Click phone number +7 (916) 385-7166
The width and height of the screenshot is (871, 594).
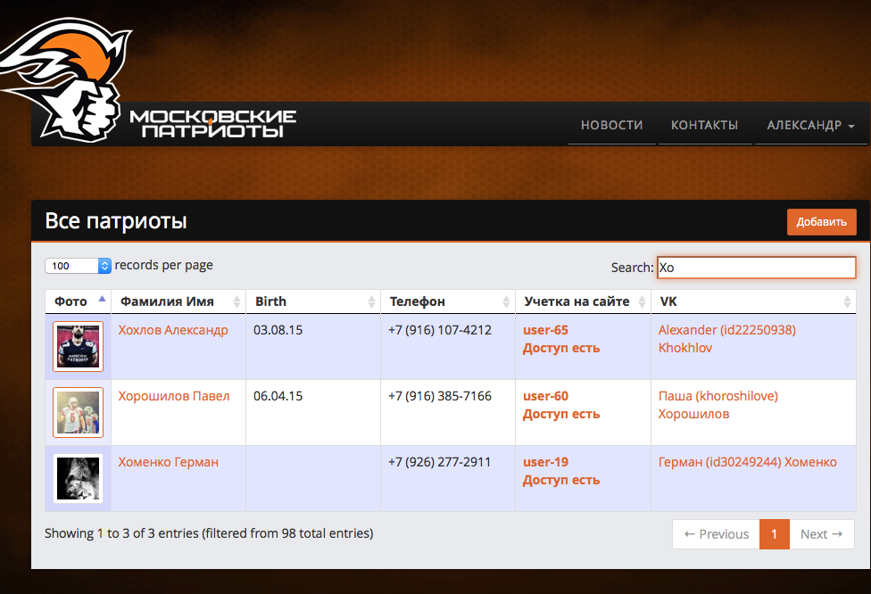tap(440, 396)
